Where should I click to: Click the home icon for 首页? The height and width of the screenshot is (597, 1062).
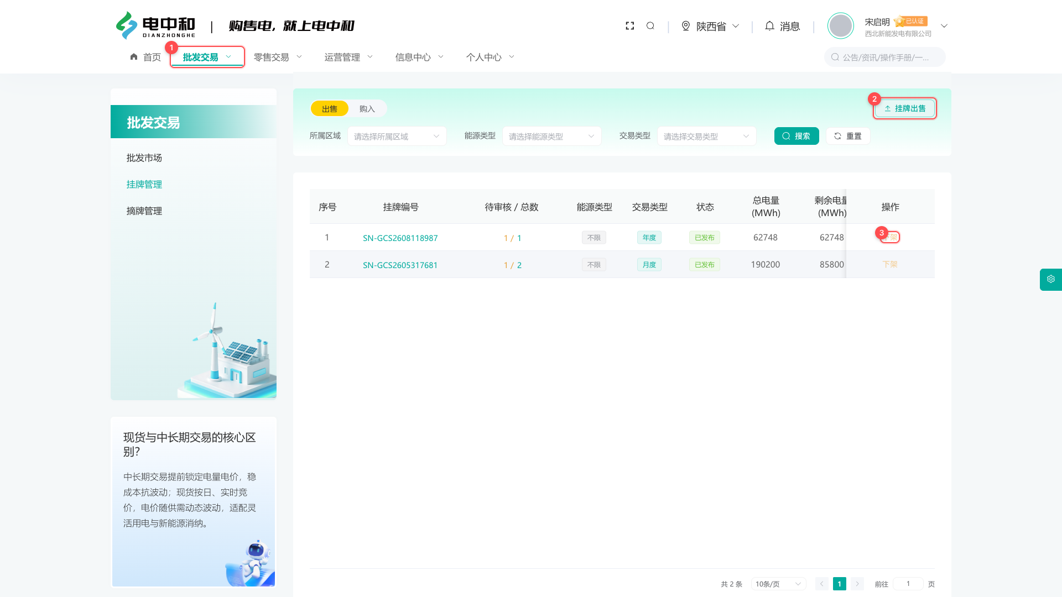[134, 57]
